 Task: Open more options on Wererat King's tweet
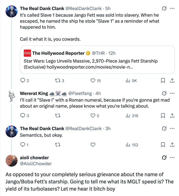(x=172, y=94)
